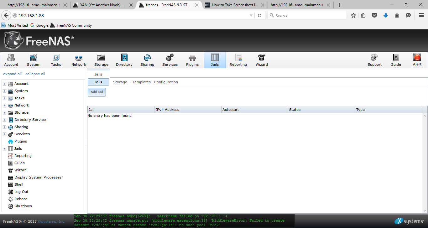
Task: Click in the browser Search field
Action: [x=307, y=15]
